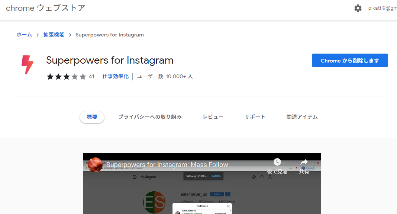
Task: Click the ユーザー数: 10,000+ 人 text
Action: 165,76
